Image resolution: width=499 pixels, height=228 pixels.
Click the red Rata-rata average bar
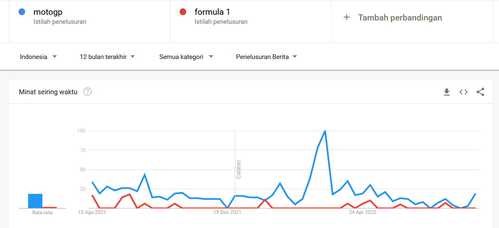49,208
